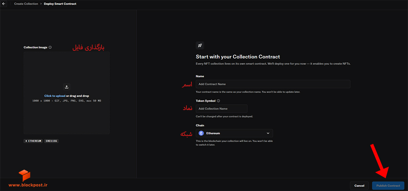Viewport: 408px width, 191px height.
Task: Expand the Ethereum chain selector
Action: (234, 133)
